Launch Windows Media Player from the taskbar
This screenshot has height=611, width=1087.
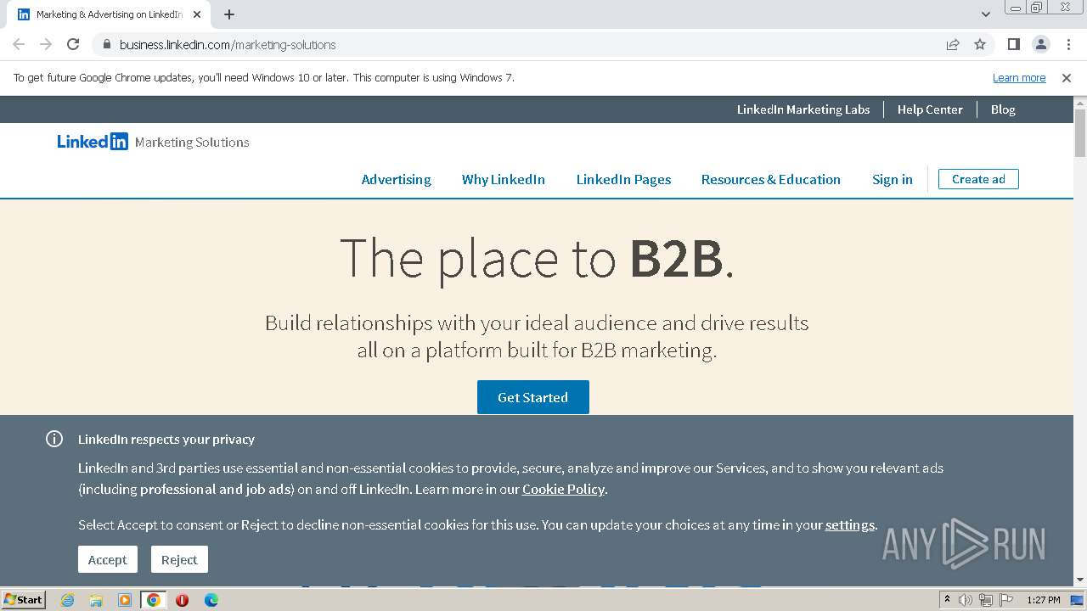(125, 600)
